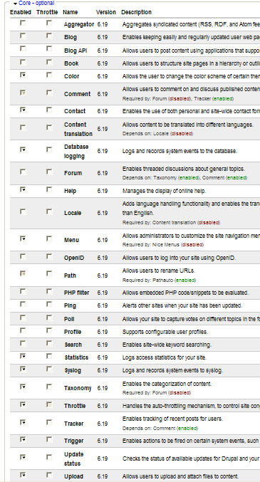Enable the Book module
The image size is (260, 482).
tap(23, 62)
